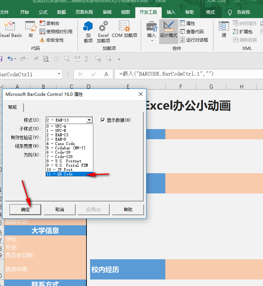
Task: Click the confirm formula checkmark icon
Action: (x=93, y=74)
